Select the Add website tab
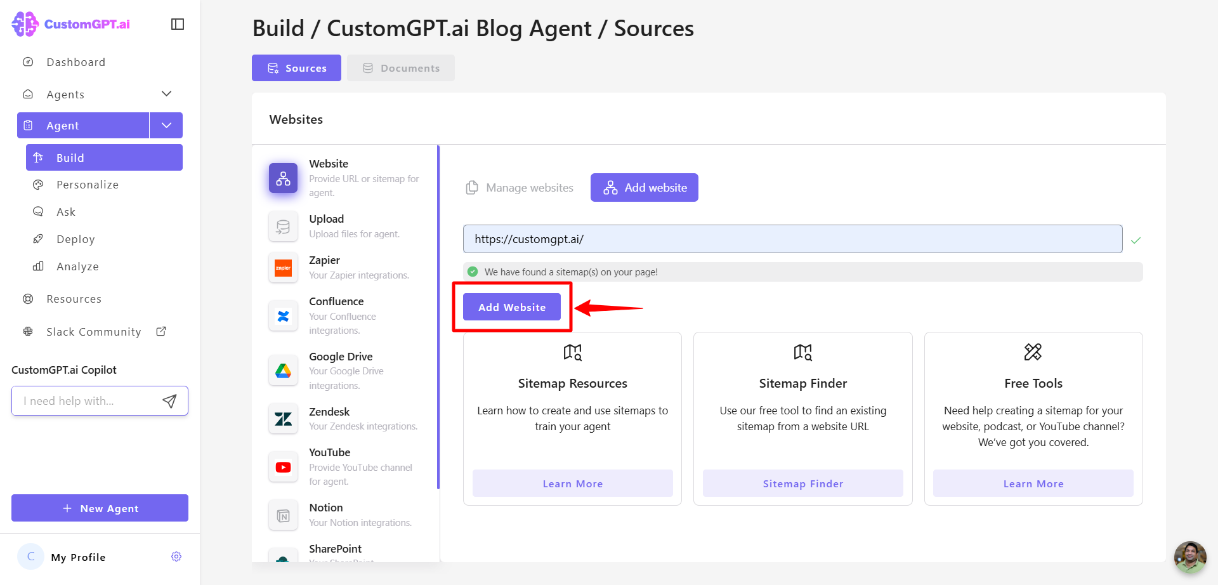Viewport: 1218px width, 585px height. pos(645,188)
